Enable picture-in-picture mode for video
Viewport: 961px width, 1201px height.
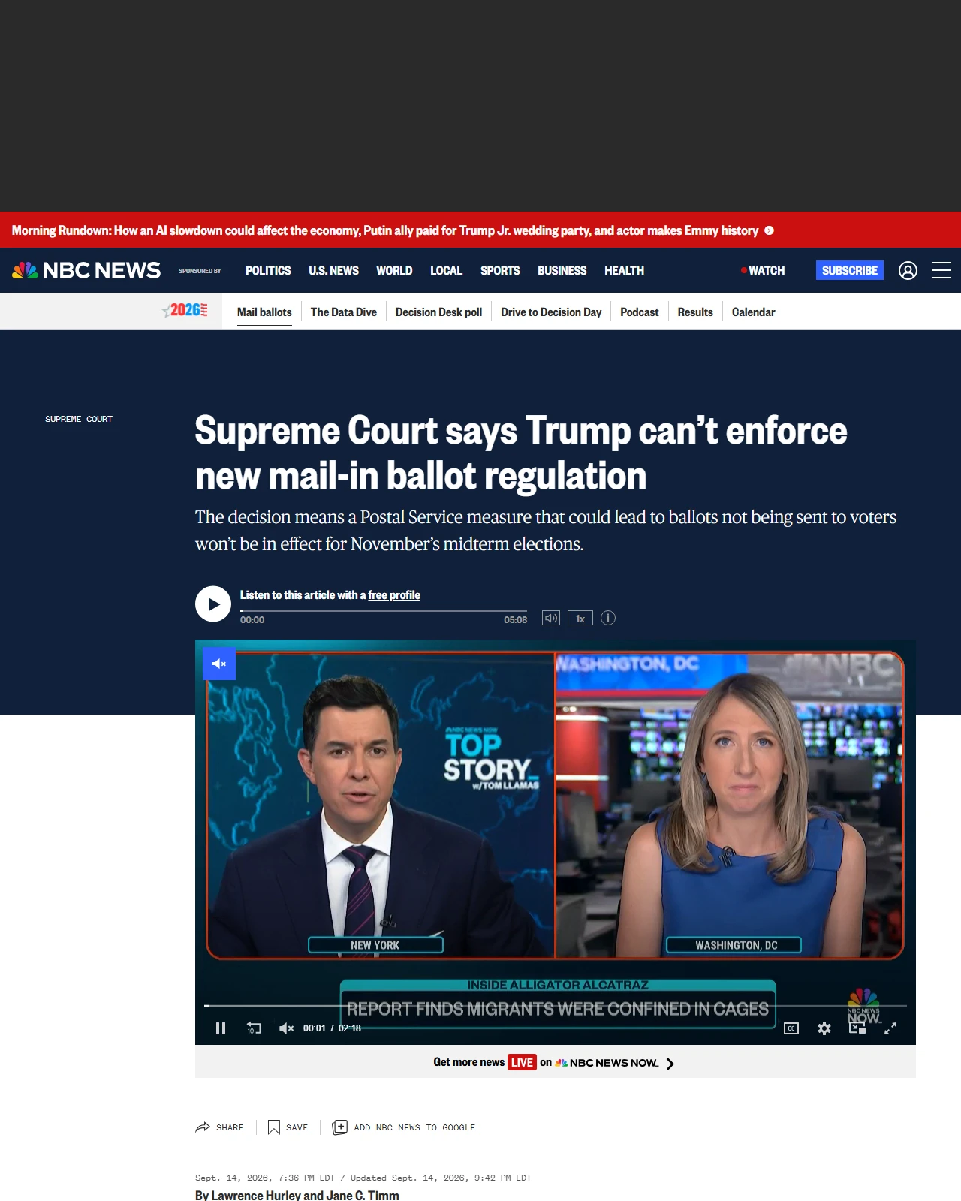point(857,1028)
